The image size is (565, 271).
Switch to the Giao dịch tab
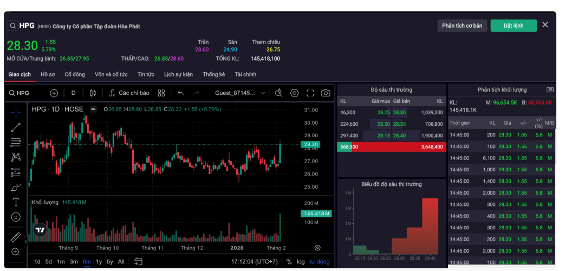coord(20,74)
